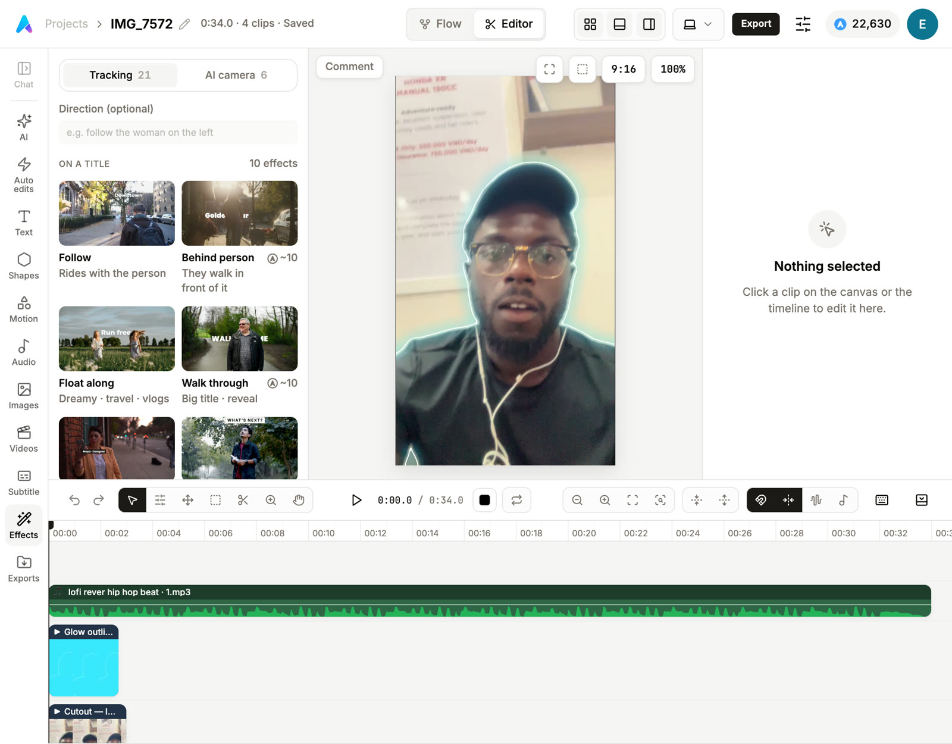Open the Videos panel
This screenshot has height=744, width=952.
(x=24, y=439)
